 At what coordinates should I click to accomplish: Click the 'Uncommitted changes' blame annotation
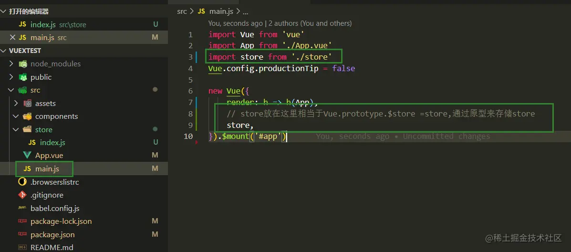(446, 136)
